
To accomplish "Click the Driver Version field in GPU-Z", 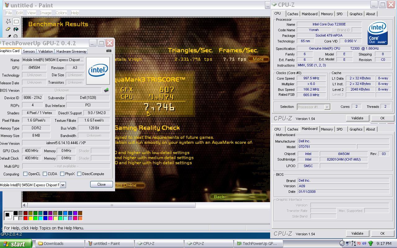I will coord(66,143).
